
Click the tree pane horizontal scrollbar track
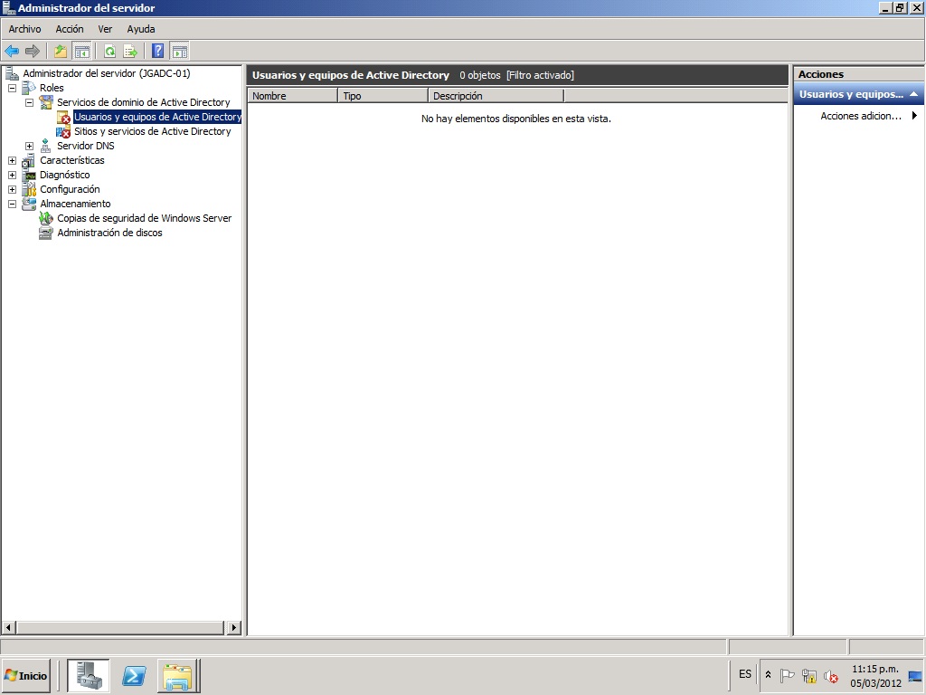click(120, 628)
